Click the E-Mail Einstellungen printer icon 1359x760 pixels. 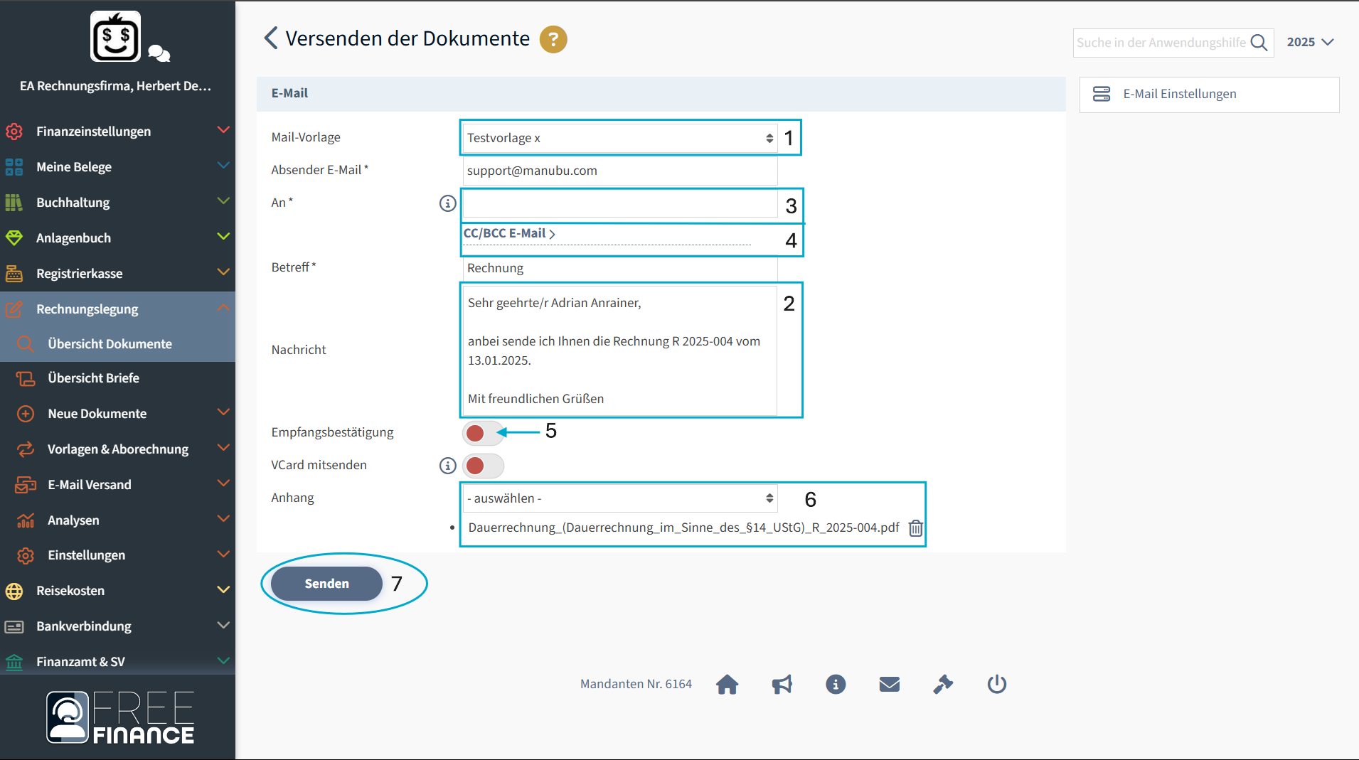pos(1102,93)
